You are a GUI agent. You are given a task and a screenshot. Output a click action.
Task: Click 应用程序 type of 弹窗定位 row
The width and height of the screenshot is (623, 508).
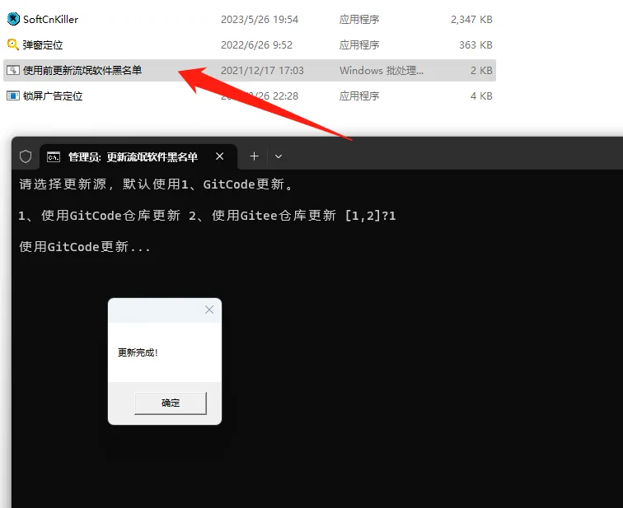click(359, 44)
